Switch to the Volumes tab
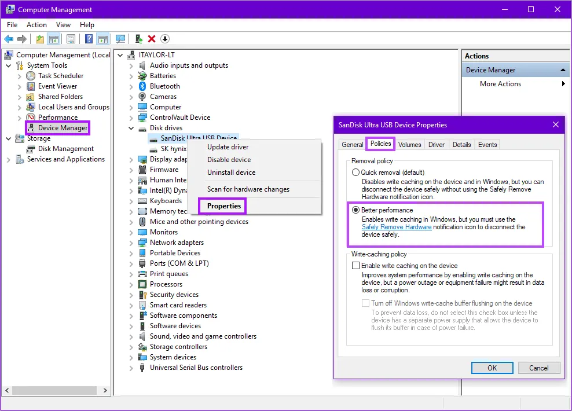 (409, 144)
